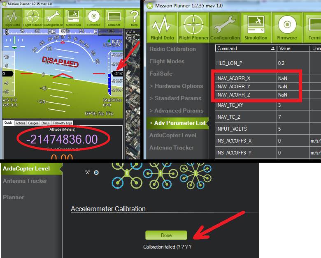Switch to the Gauges tab
Image resolution: width=321 pixels, height=258 pixels.
[x=33, y=123]
